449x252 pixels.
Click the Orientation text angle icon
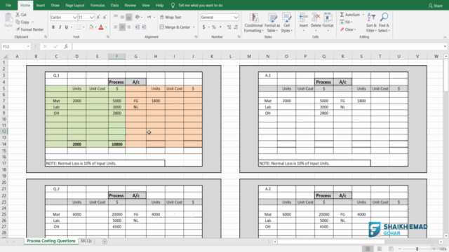(x=138, y=17)
